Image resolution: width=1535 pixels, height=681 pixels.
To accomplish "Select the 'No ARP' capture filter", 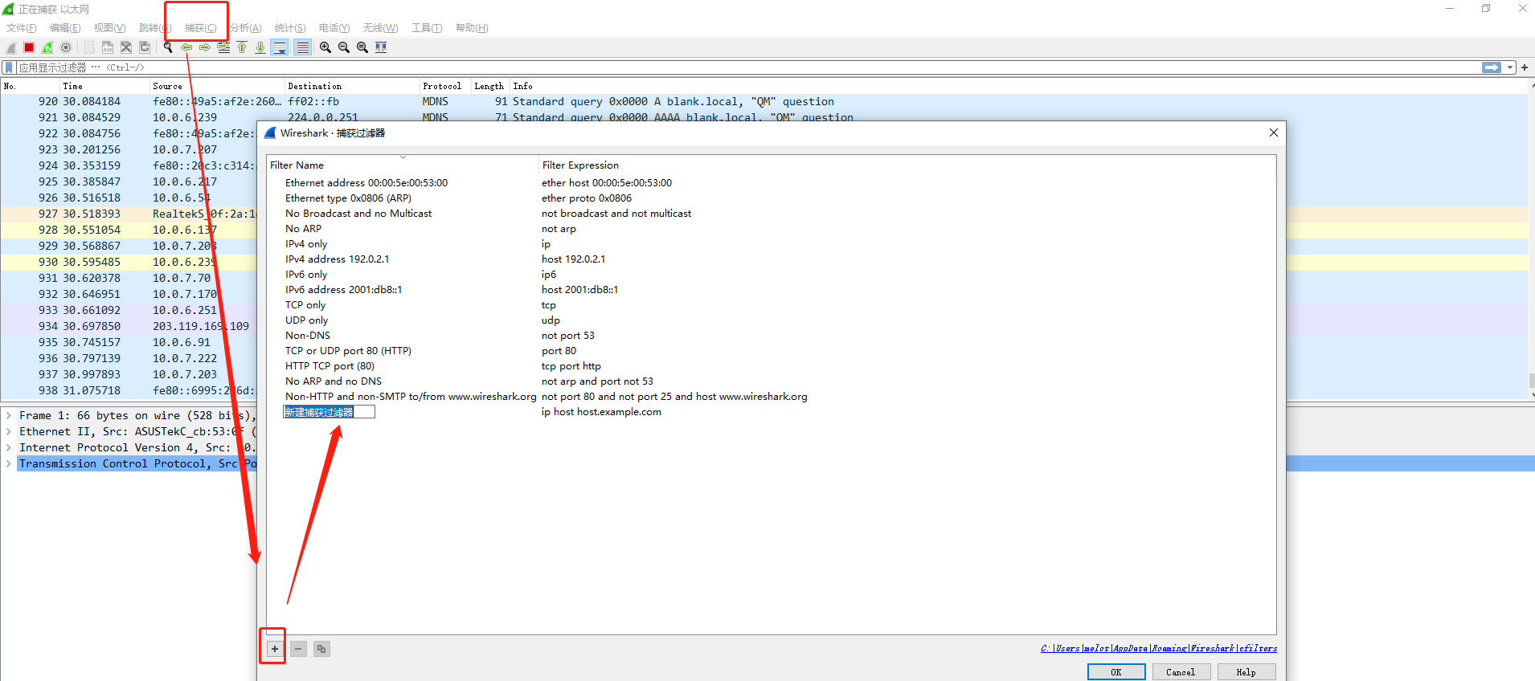I will point(303,229).
